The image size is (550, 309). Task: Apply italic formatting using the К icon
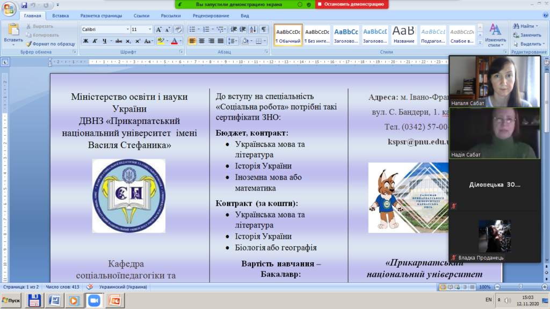(x=95, y=41)
